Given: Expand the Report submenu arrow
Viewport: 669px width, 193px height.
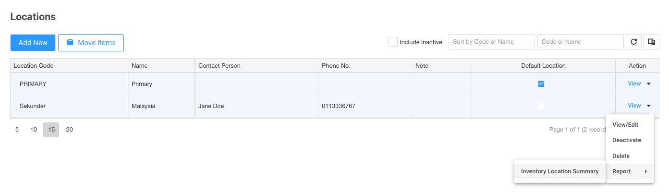Looking at the screenshot, I should (646, 171).
